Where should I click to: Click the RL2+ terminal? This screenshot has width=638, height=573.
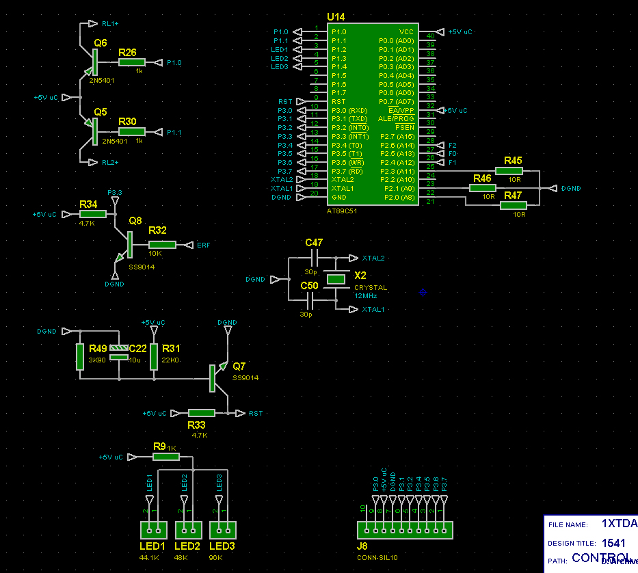click(x=93, y=162)
